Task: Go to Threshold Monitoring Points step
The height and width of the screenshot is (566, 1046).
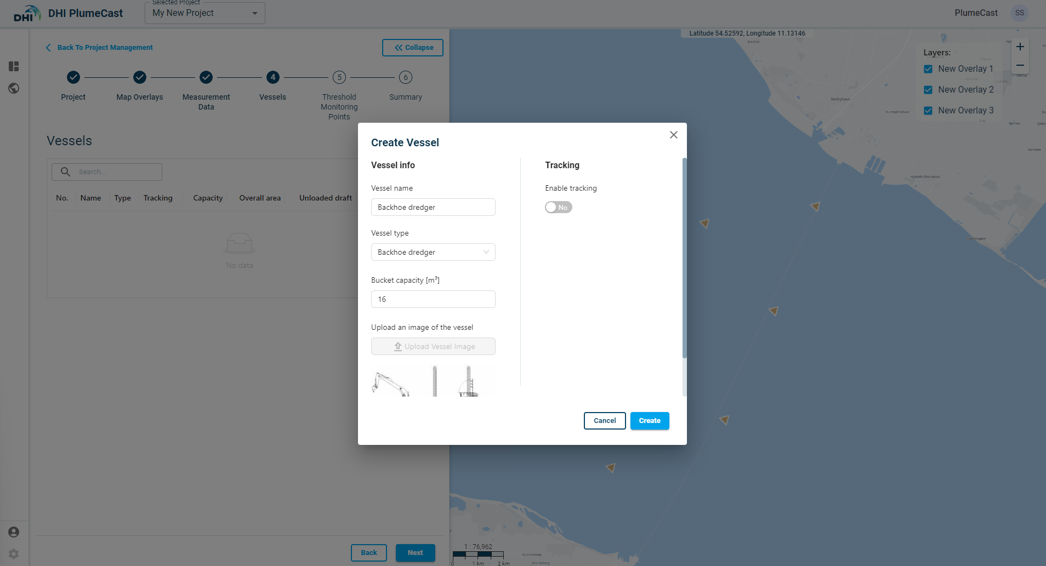Action: coord(339,77)
